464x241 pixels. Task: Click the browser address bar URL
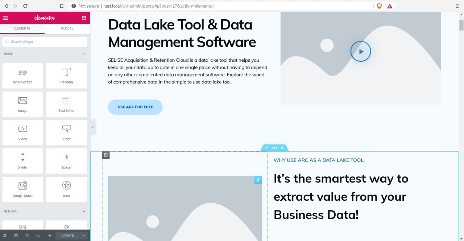click(159, 6)
